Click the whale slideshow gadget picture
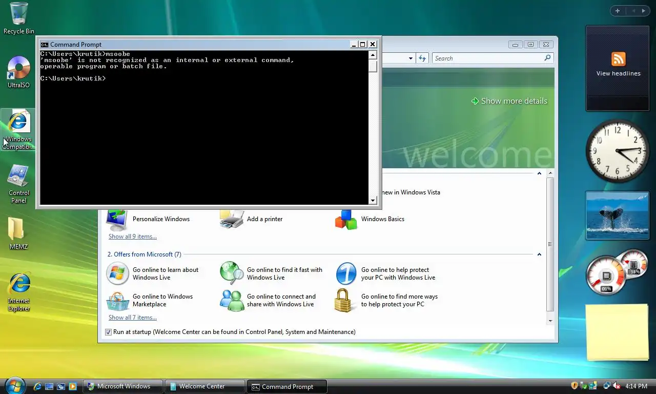 [x=617, y=215]
